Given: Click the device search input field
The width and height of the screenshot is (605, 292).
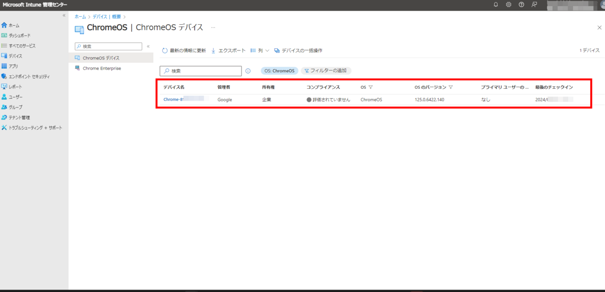Looking at the screenshot, I should coord(202,71).
